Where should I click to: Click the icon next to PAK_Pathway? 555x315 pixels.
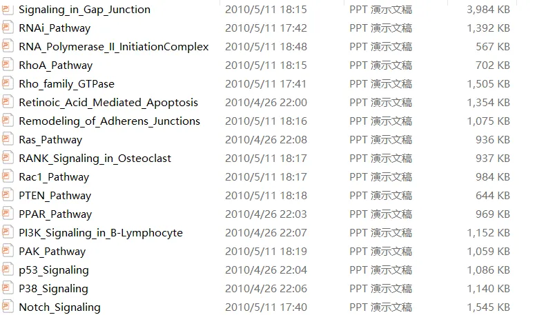coord(8,252)
